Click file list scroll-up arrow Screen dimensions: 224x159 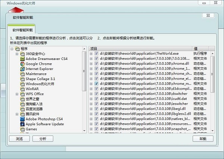coord(212,54)
